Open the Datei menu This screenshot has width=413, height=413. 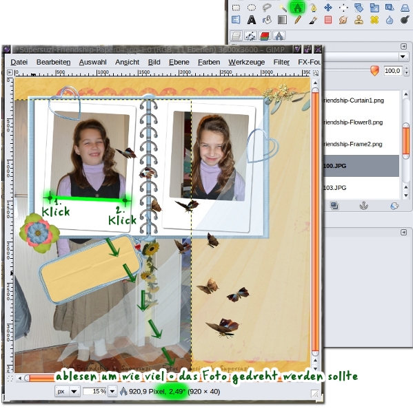(x=19, y=62)
